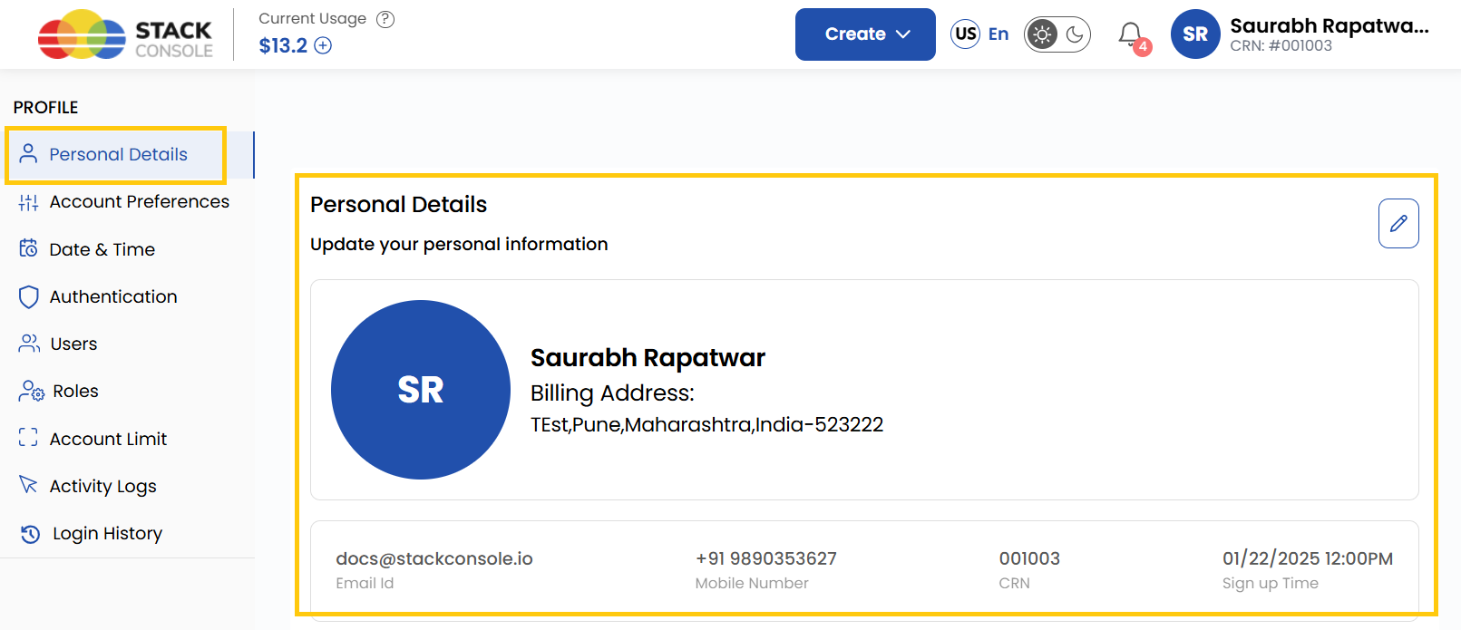
Task: Open Account Preferences settings
Action: pyautogui.click(x=139, y=201)
